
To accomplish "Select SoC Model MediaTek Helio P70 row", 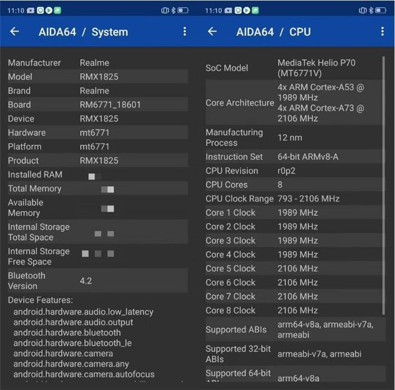I will (295, 68).
